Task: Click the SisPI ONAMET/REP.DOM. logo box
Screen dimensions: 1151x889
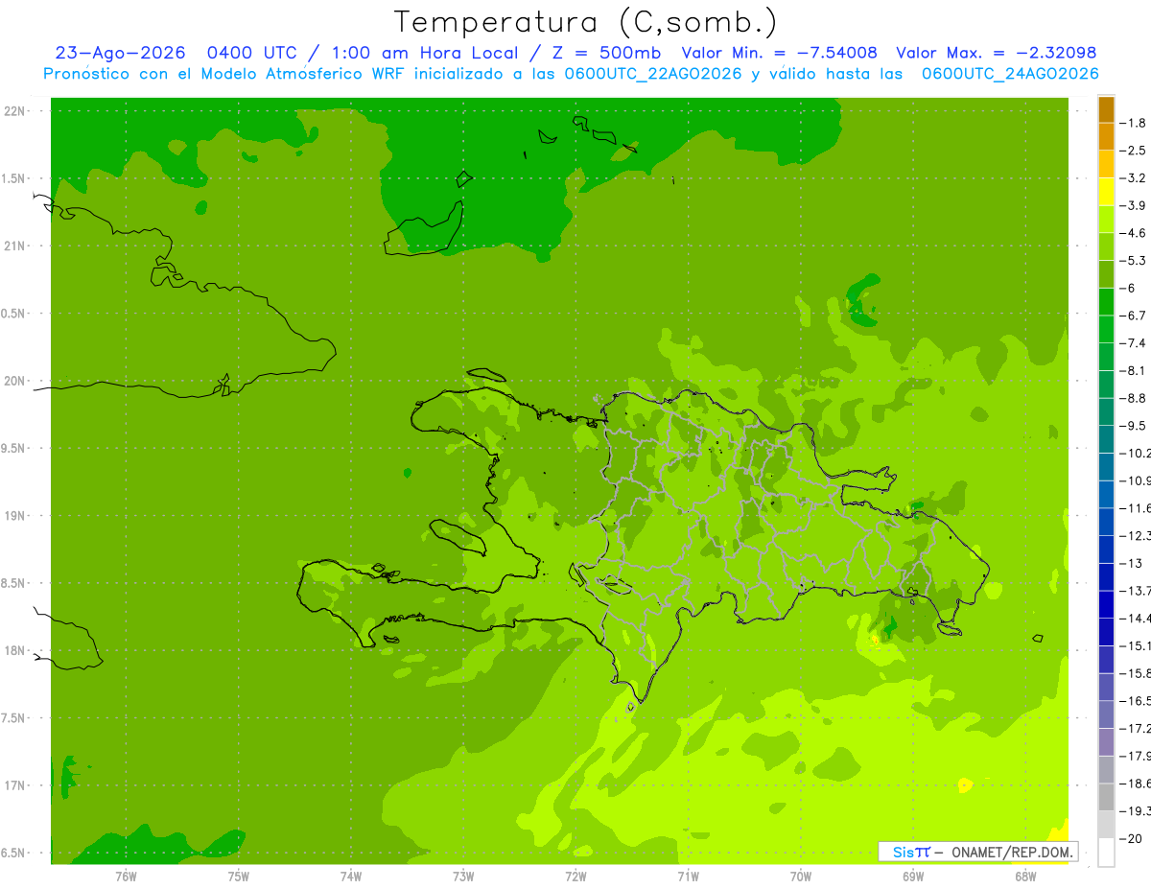Action: (977, 852)
